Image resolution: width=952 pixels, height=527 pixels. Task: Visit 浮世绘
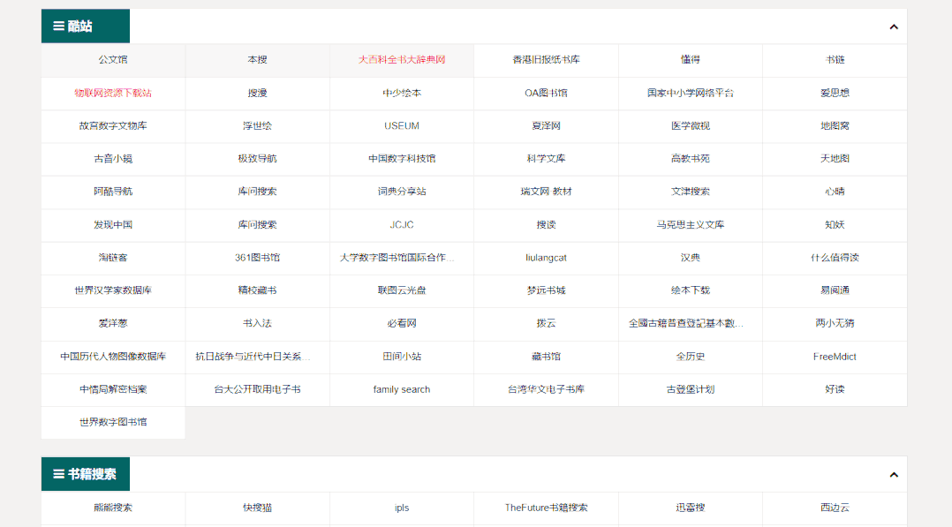(x=258, y=125)
